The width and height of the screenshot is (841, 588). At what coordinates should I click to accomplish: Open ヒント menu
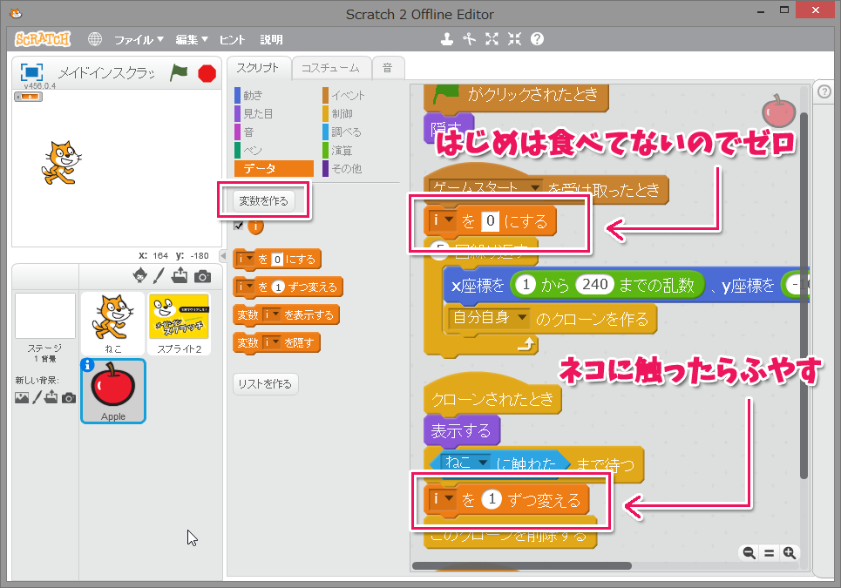click(x=232, y=40)
